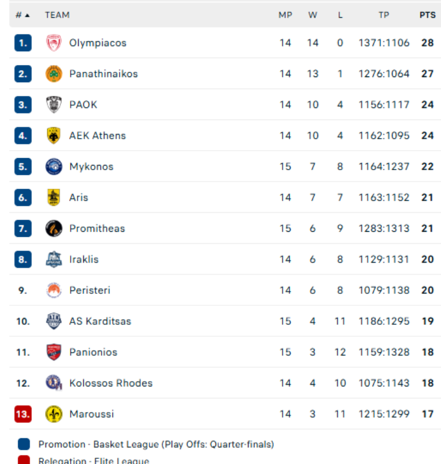The width and height of the screenshot is (441, 464).
Task: Click the Olympiacos team logo
Action: pyautogui.click(x=53, y=43)
